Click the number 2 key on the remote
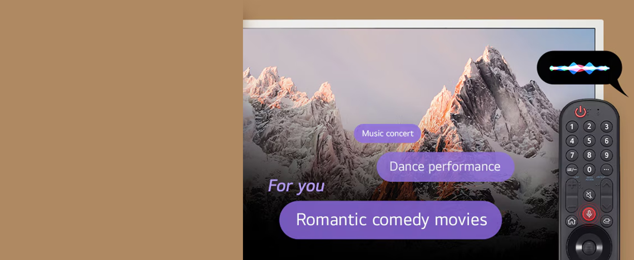634x260 pixels. [589, 127]
